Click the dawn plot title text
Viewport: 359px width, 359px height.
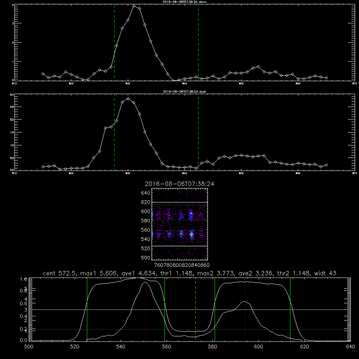[x=185, y=2]
